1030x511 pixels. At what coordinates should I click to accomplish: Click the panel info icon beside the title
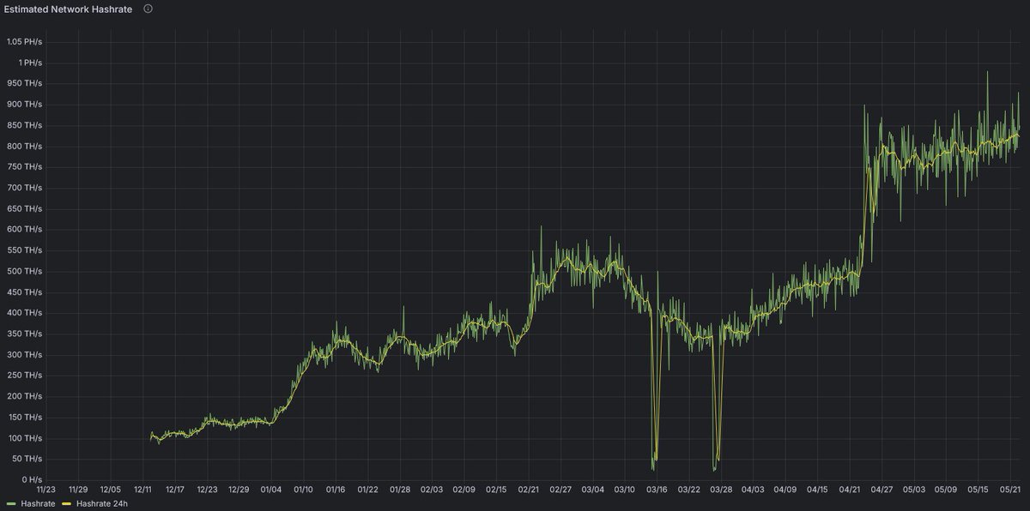[x=148, y=9]
